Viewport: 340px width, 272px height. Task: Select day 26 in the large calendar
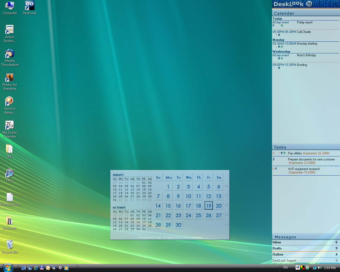pyautogui.click(x=209, y=215)
